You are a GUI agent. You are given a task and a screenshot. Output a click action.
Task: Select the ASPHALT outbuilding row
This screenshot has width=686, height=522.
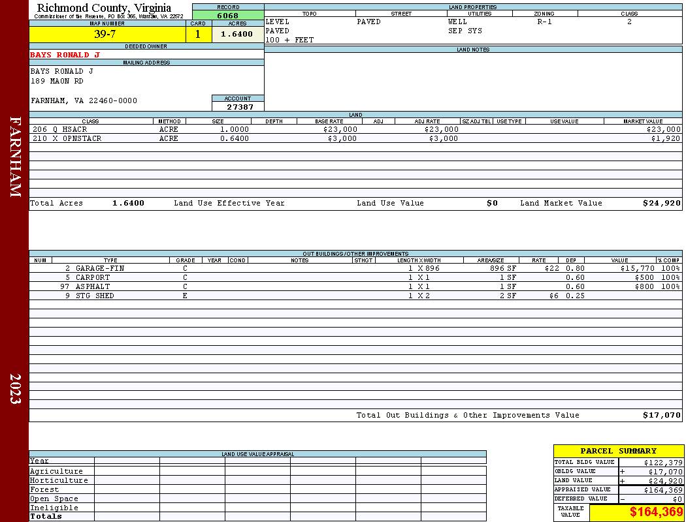pyautogui.click(x=355, y=287)
